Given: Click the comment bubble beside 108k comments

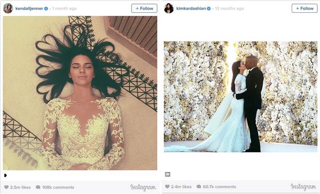Looking at the screenshot, I should tap(38, 187).
